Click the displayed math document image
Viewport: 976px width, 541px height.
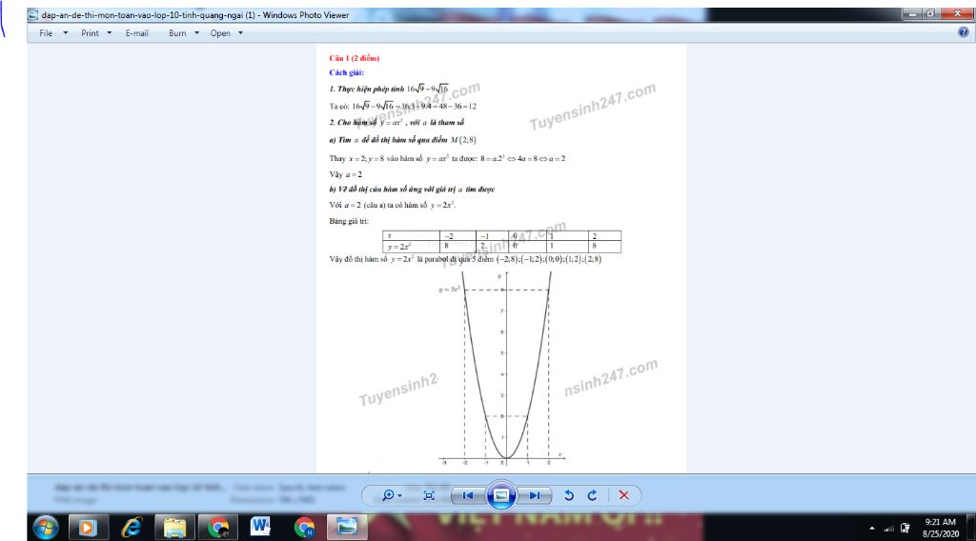(x=501, y=258)
